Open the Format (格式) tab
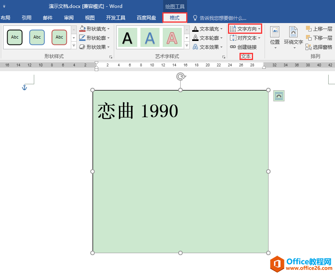 pos(175,18)
